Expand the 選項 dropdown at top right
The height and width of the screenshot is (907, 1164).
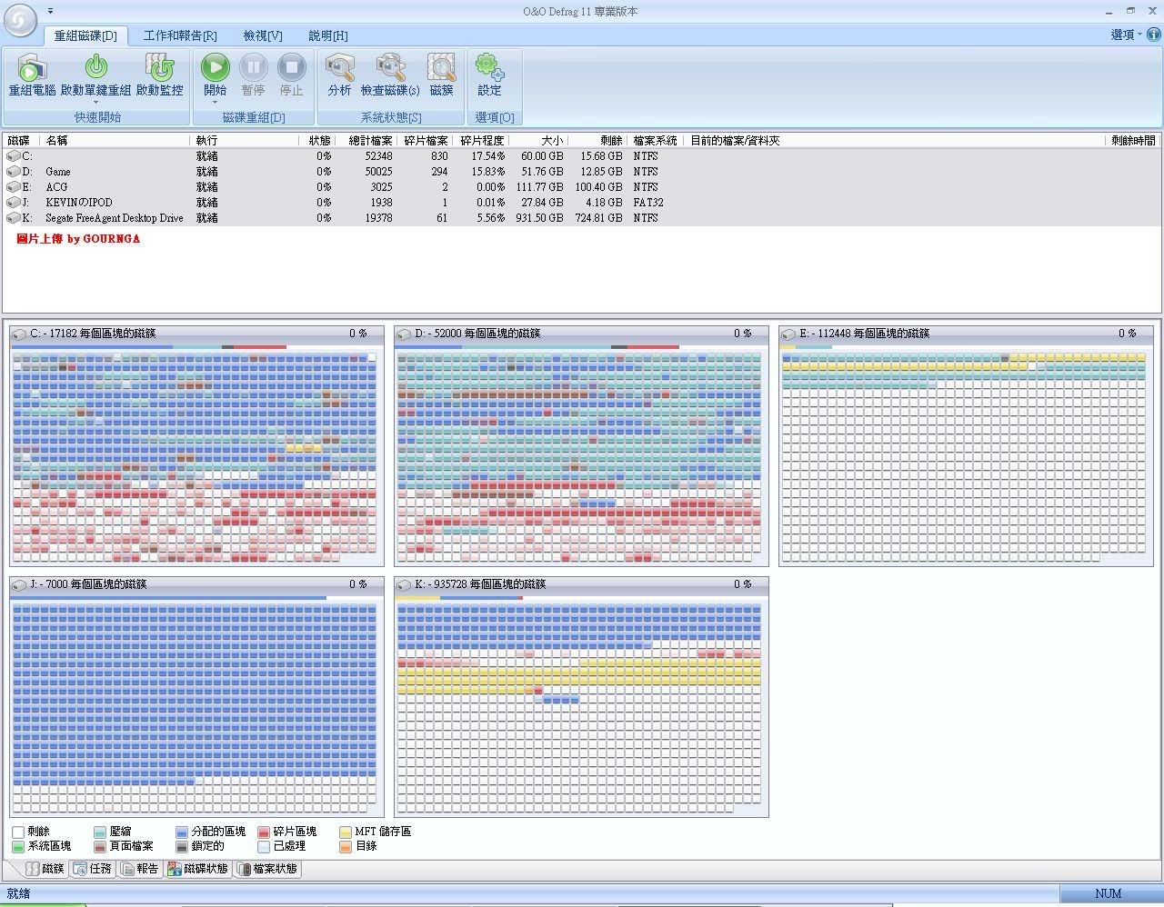click(x=1126, y=35)
